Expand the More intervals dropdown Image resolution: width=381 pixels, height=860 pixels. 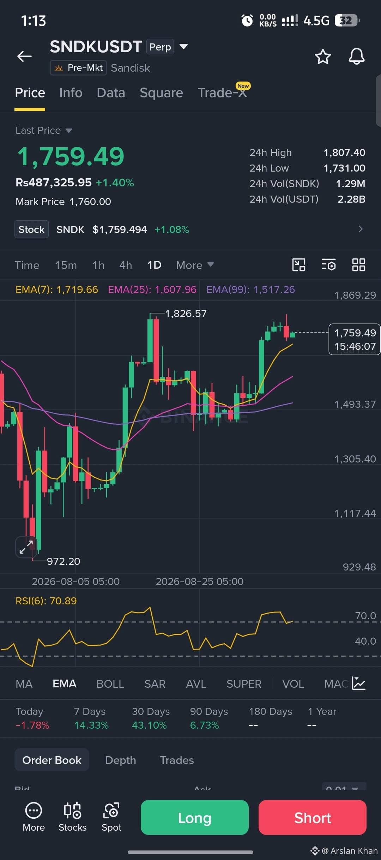coord(195,265)
